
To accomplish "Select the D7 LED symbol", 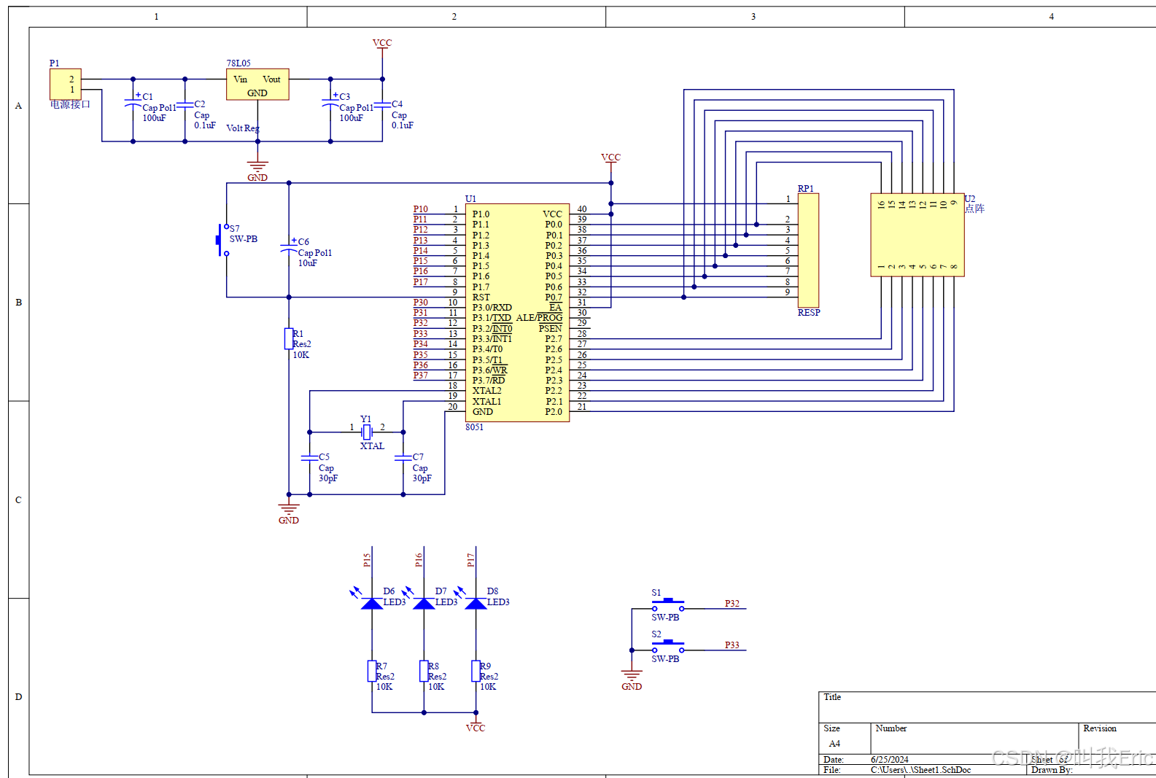I will [424, 603].
